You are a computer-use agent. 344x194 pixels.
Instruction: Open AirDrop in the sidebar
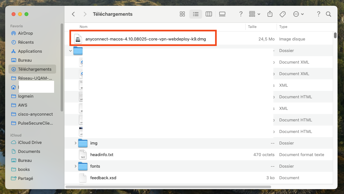[25, 33]
